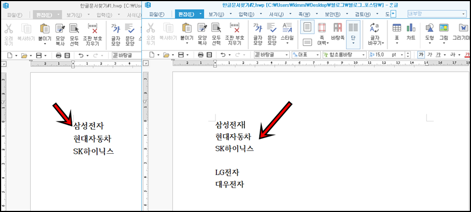Image resolution: width=471 pixels, height=212 pixels.
Task: Open 바탕글 style combo box in #1 window
Action: (127, 55)
